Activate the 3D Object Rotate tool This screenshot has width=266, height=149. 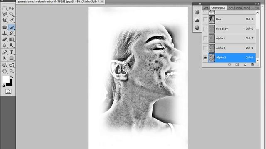pos(5,65)
